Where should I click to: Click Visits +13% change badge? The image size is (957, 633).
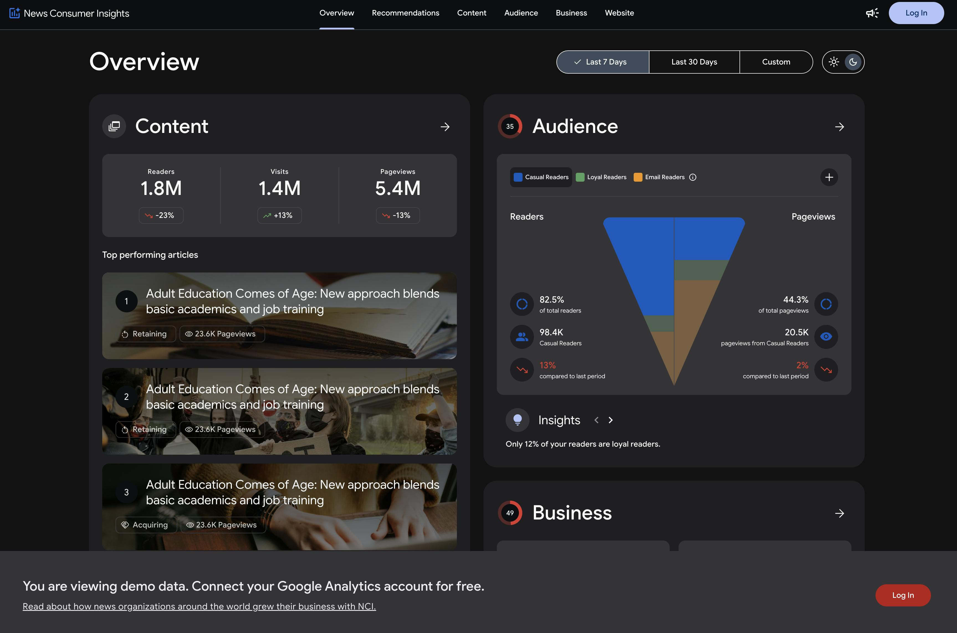[279, 216]
